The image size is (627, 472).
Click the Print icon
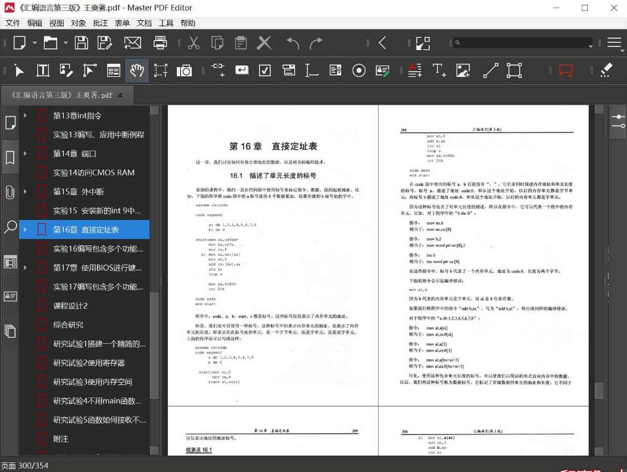point(160,43)
